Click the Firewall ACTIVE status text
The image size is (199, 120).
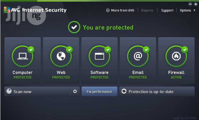(x=176, y=77)
